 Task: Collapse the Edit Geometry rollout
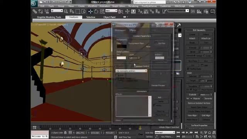pyautogui.click(x=199, y=30)
